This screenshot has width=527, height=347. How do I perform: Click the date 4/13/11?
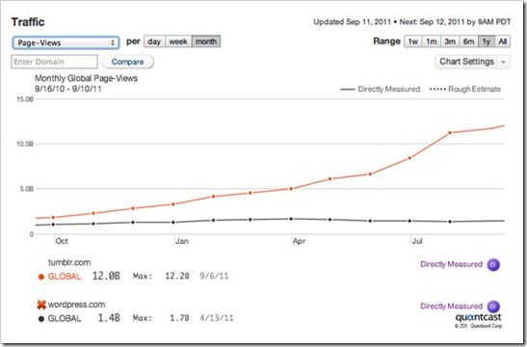pos(217,318)
